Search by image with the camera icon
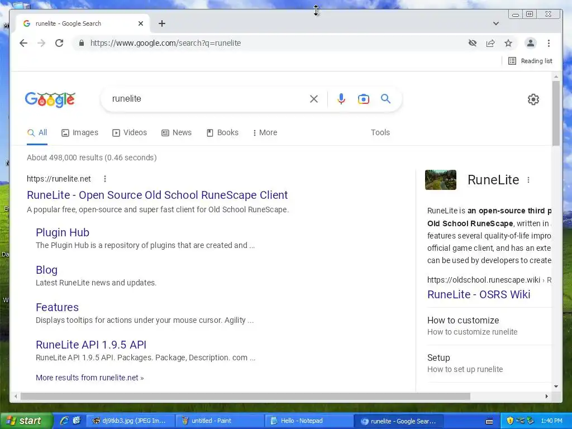Viewport: 572px width, 429px height. 363,99
